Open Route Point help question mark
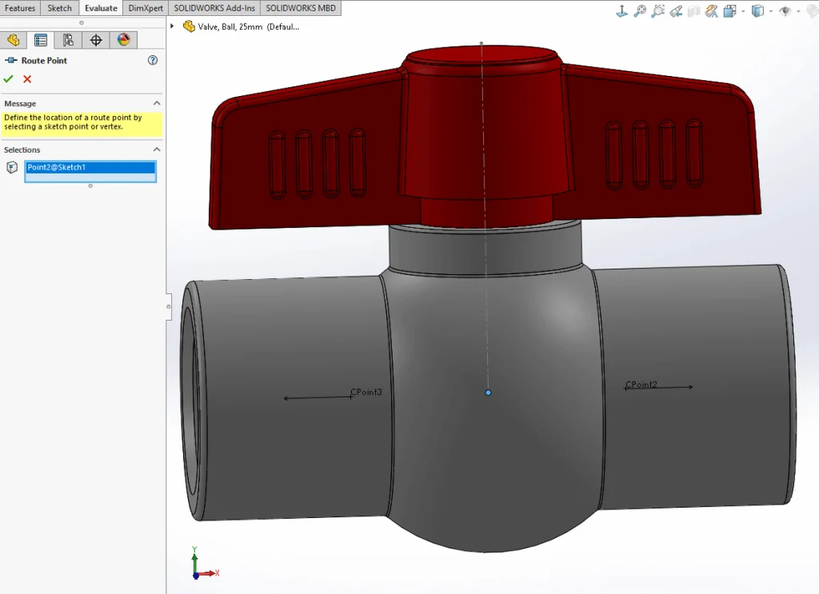This screenshot has width=819, height=594. pyautogui.click(x=153, y=60)
